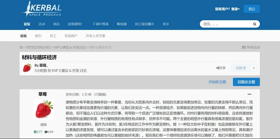Click the 成员 member rank label
The height and width of the screenshot is (139, 280).
[x=43, y=125]
